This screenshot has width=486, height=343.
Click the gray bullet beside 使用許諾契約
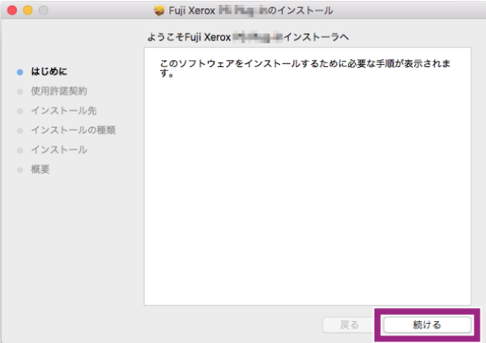19,91
